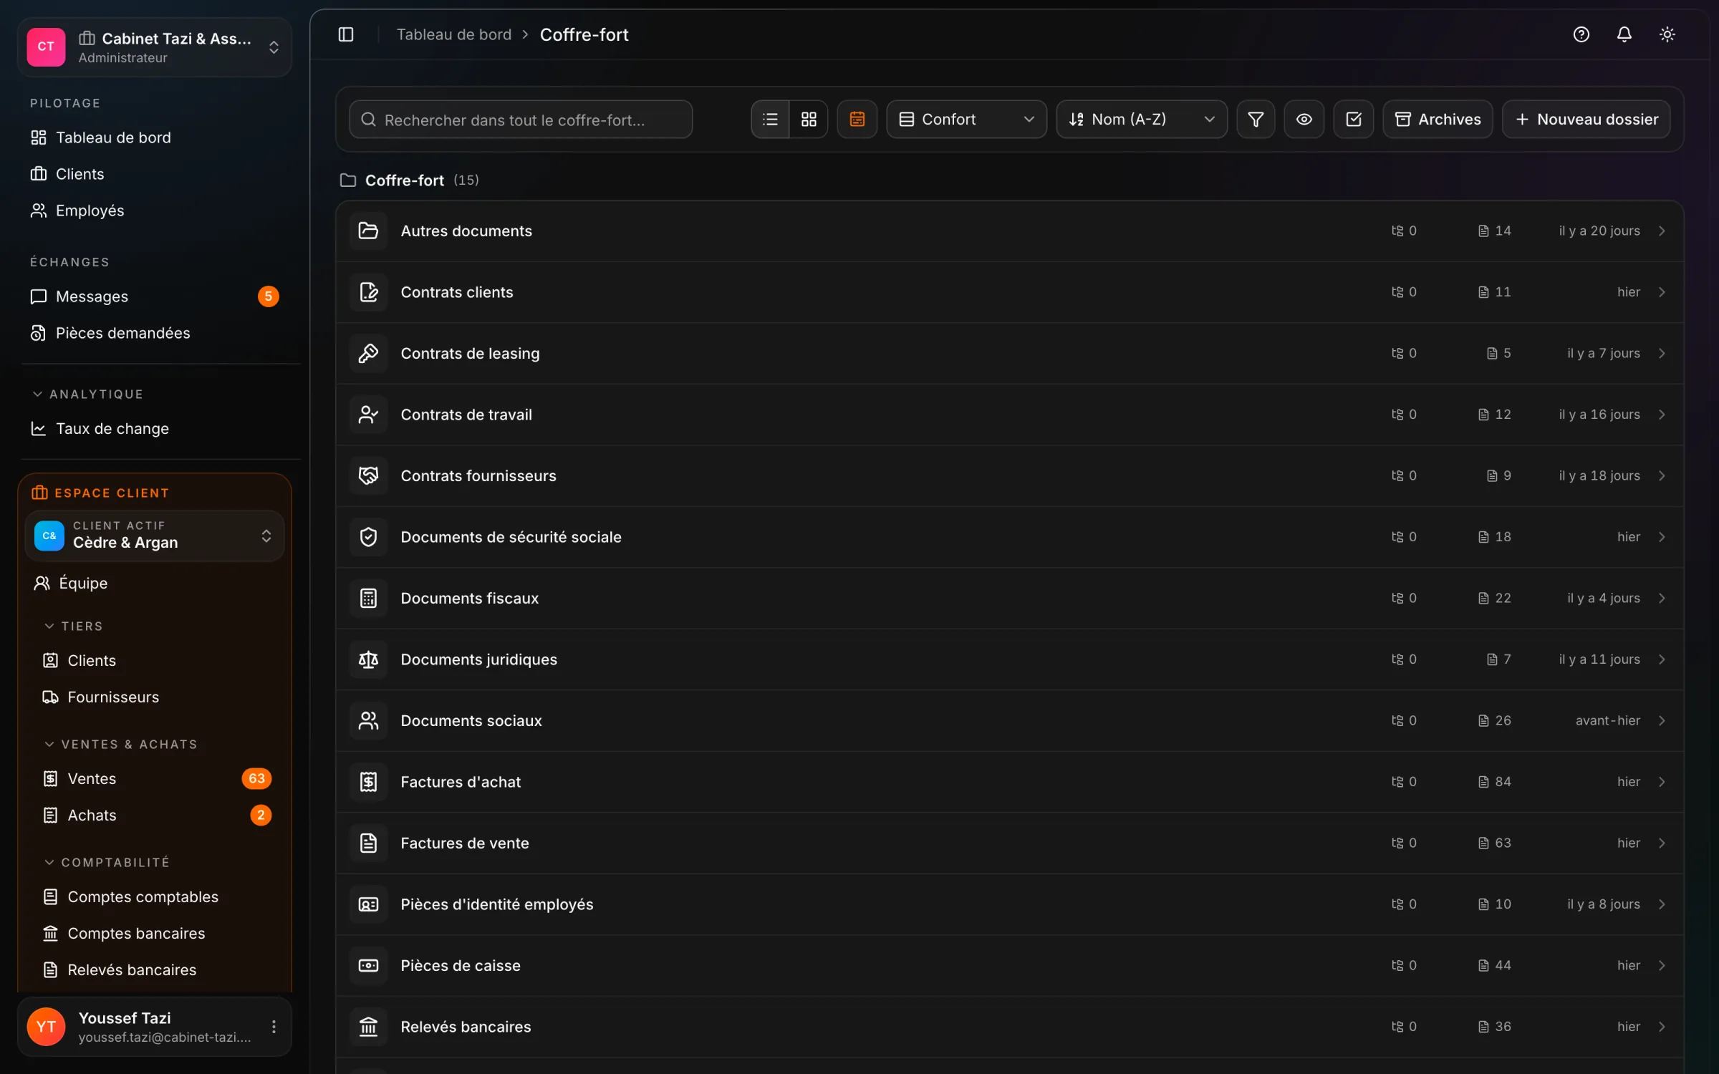Select the list view layout
Screen dimensions: 1719x1074
tap(771, 119)
